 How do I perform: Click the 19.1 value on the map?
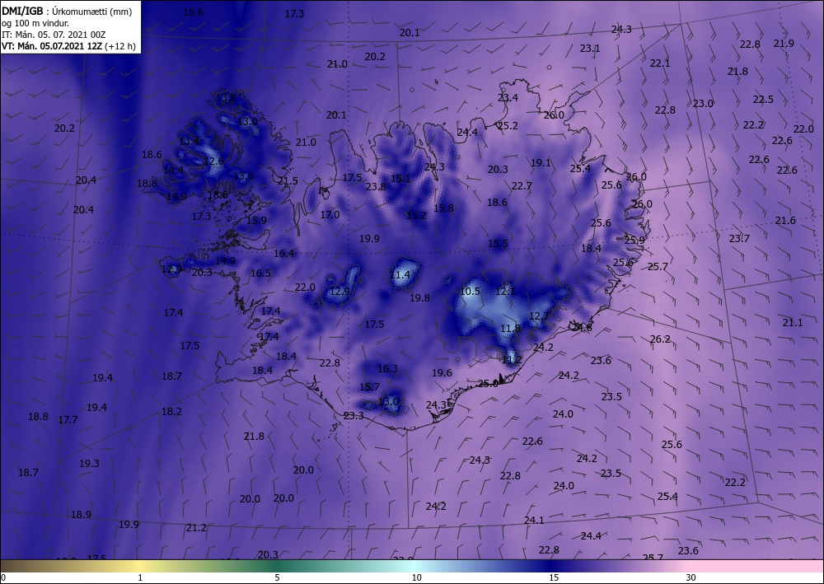click(x=541, y=163)
